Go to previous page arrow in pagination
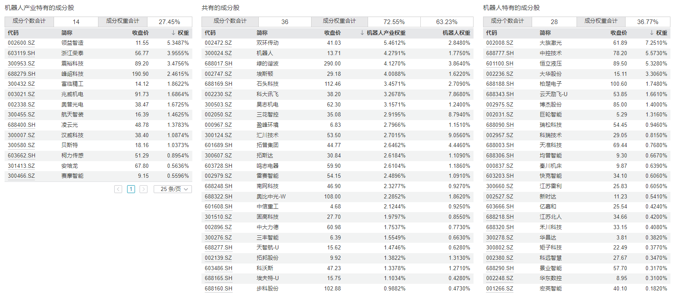 tap(118, 189)
